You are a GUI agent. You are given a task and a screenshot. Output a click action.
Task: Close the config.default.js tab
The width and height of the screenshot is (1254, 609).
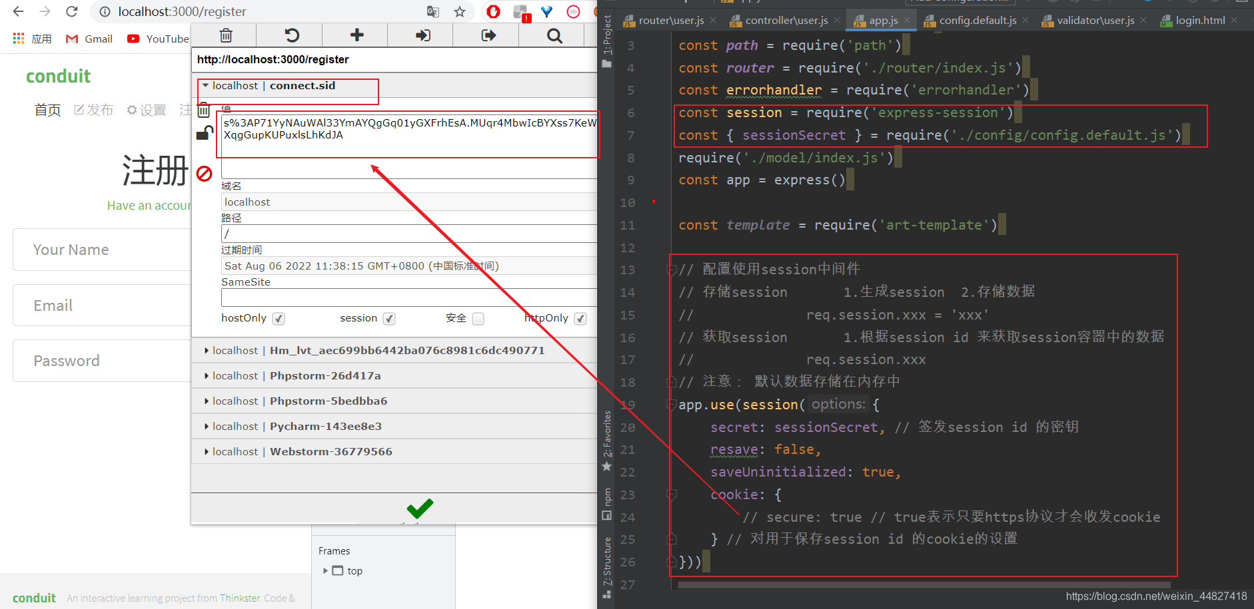[1025, 21]
